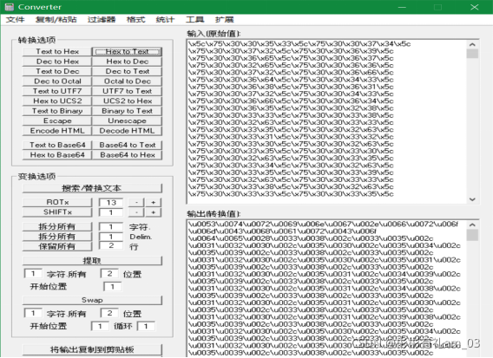
Task: Click the Dec to Octal button
Action: [x=57, y=81]
